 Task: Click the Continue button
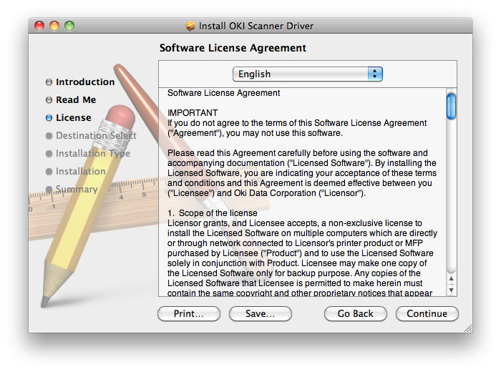tap(427, 313)
